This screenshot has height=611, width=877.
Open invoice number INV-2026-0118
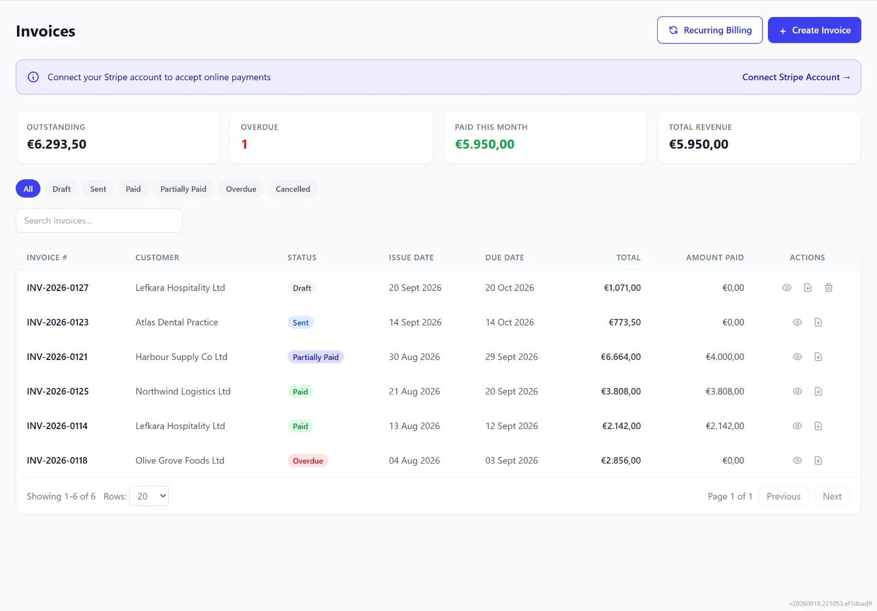(x=57, y=460)
